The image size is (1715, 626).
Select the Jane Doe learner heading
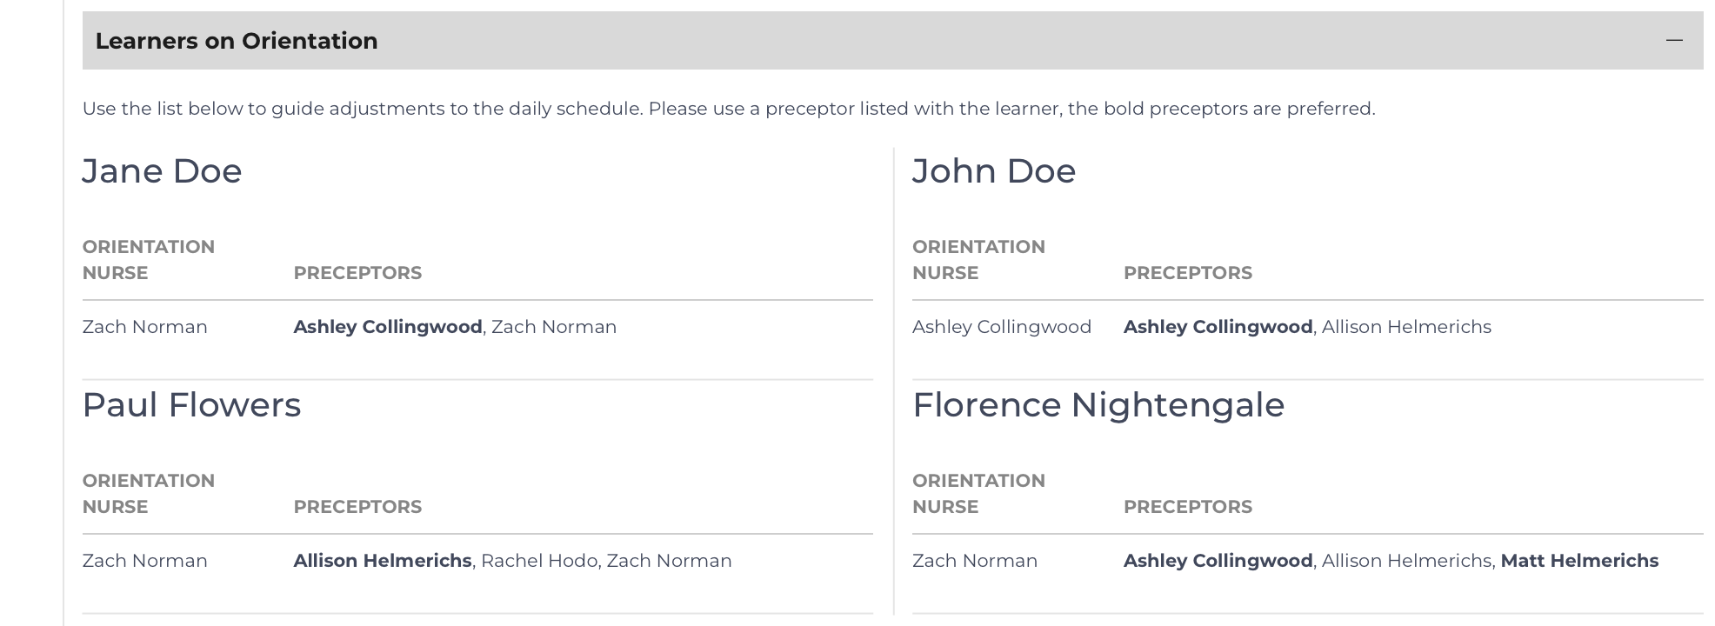click(162, 171)
